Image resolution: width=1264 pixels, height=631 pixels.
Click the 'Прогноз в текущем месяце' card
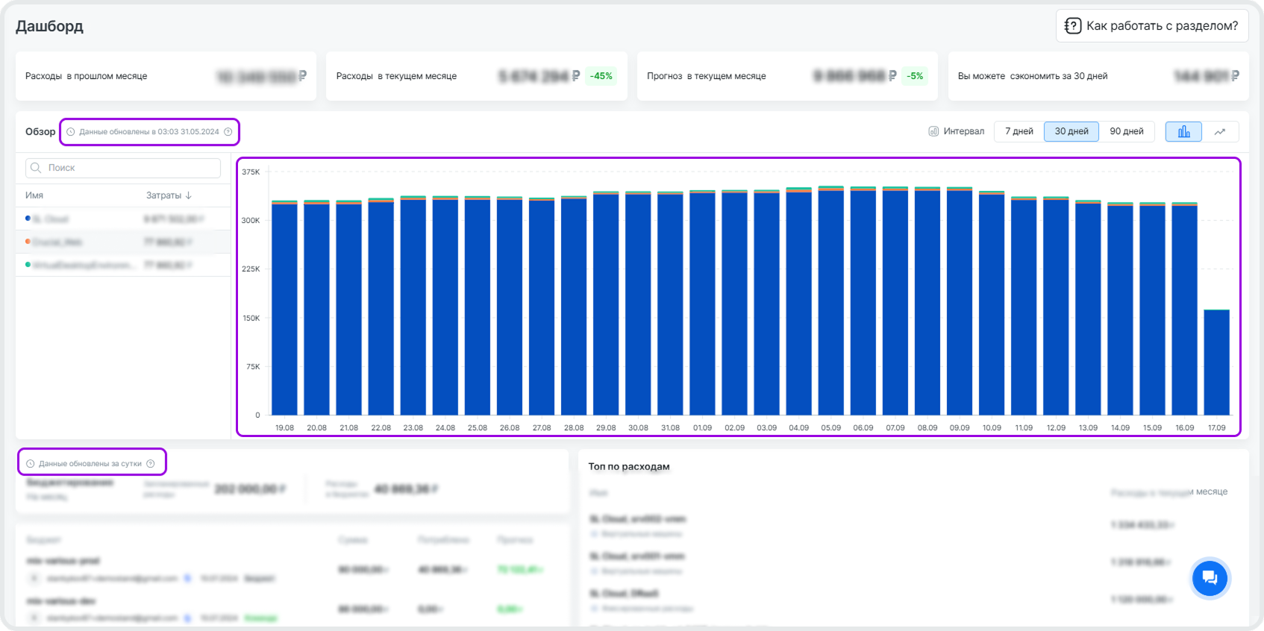[787, 76]
